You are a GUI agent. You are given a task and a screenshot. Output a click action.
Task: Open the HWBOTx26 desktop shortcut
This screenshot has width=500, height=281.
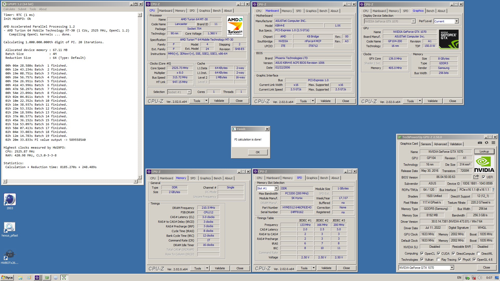pos(10,257)
